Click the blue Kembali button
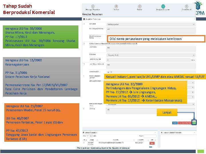Image resolution: width=206 pixels, height=154 pixels. pos(175,123)
